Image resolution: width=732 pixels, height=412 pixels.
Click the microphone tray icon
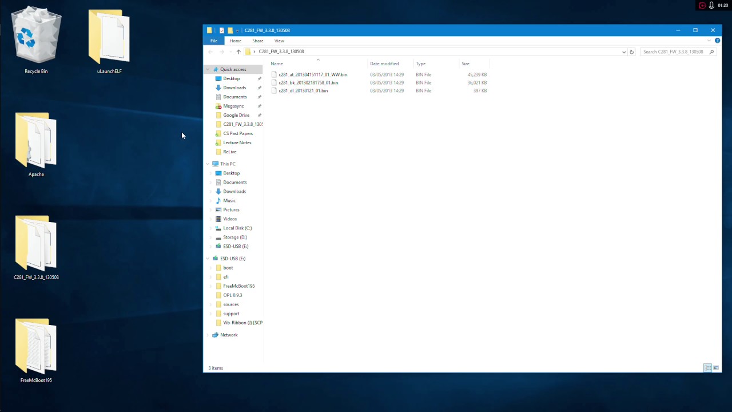tap(711, 5)
